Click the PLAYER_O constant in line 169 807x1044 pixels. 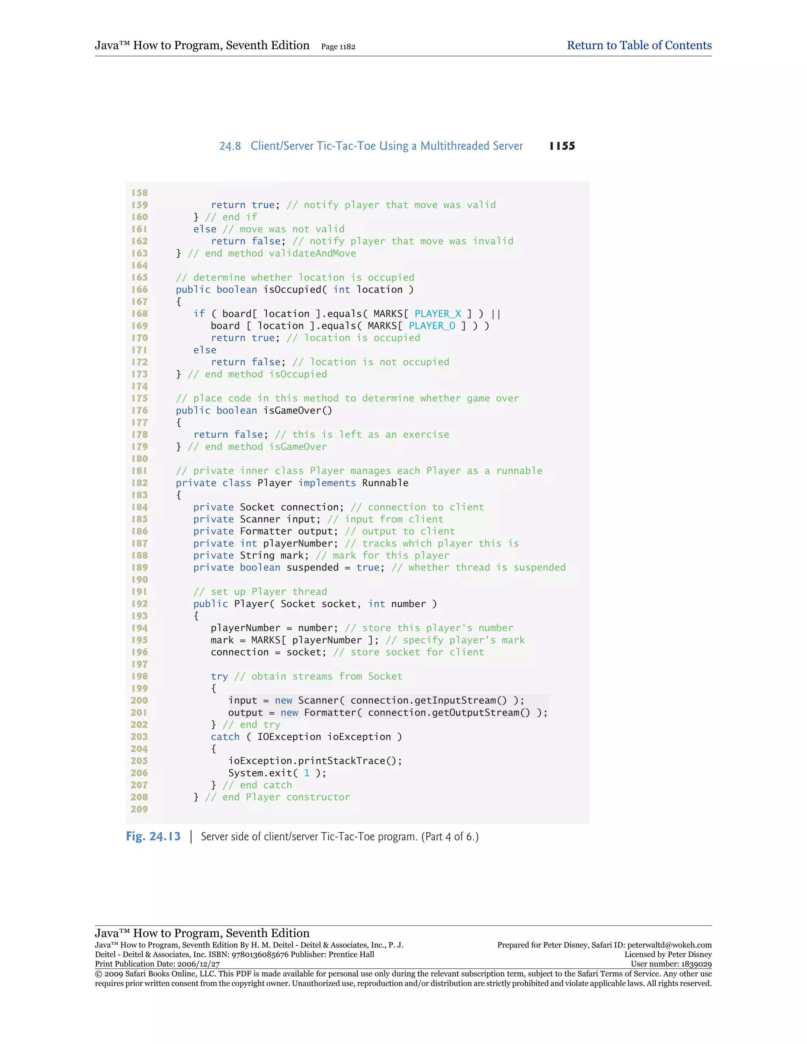click(432, 326)
